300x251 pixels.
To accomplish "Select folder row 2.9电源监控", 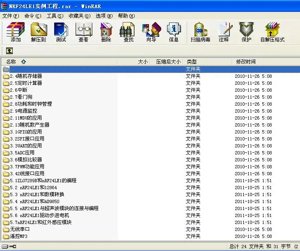I will 151,111.
